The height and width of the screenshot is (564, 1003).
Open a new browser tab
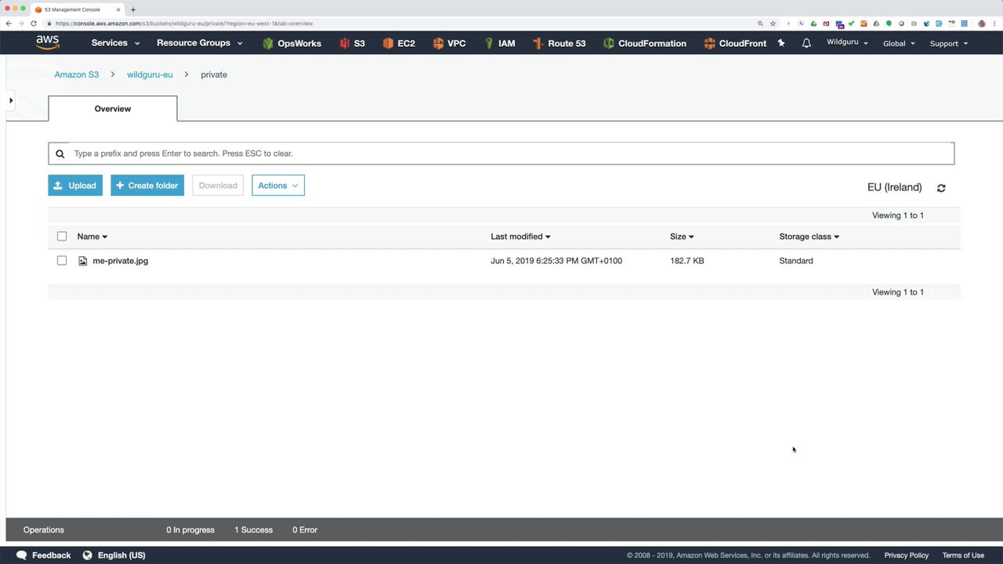point(133,9)
